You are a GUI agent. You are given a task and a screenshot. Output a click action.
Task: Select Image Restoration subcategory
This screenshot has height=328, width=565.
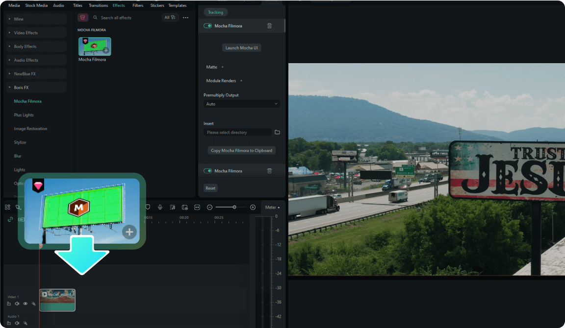(30, 128)
